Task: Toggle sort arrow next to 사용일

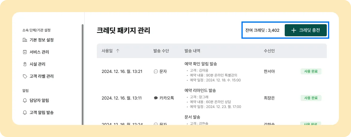Action: coord(118,51)
